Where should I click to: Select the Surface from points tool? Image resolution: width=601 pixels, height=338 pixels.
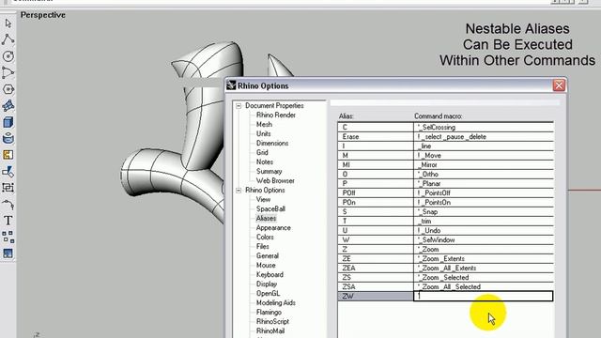(x=8, y=105)
